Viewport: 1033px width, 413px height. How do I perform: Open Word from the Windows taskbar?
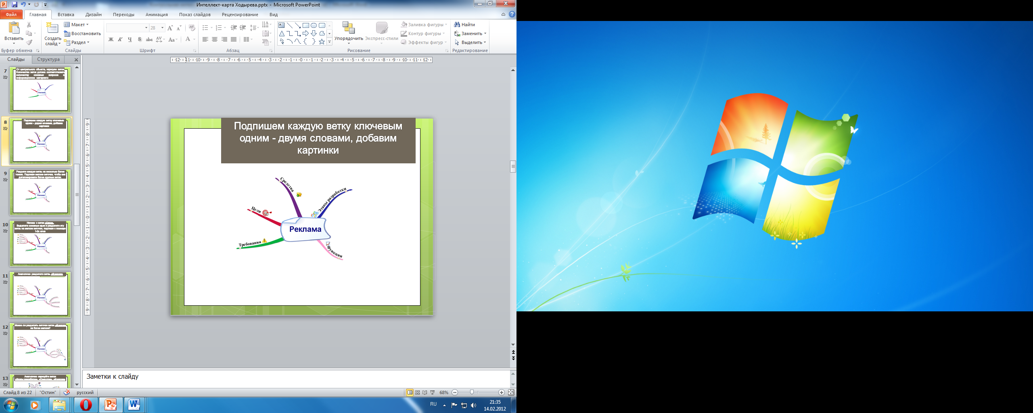click(134, 405)
